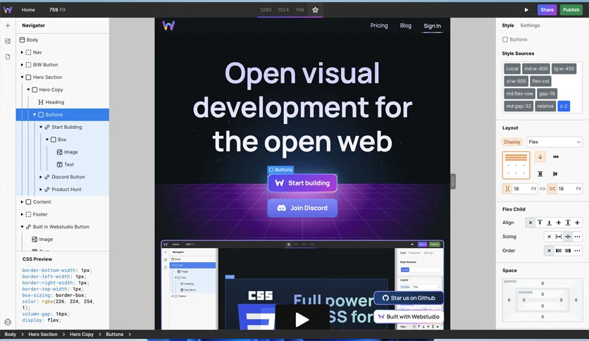Select the Body layer in Navigator
Screen dimensions: 589x341
tap(29, 40)
